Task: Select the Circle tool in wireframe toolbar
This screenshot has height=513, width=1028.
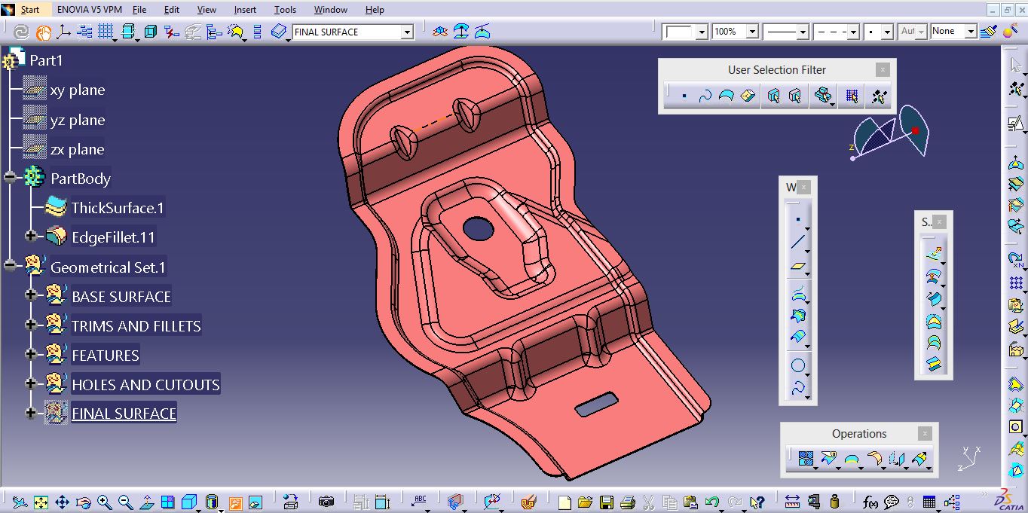Action: [x=797, y=365]
